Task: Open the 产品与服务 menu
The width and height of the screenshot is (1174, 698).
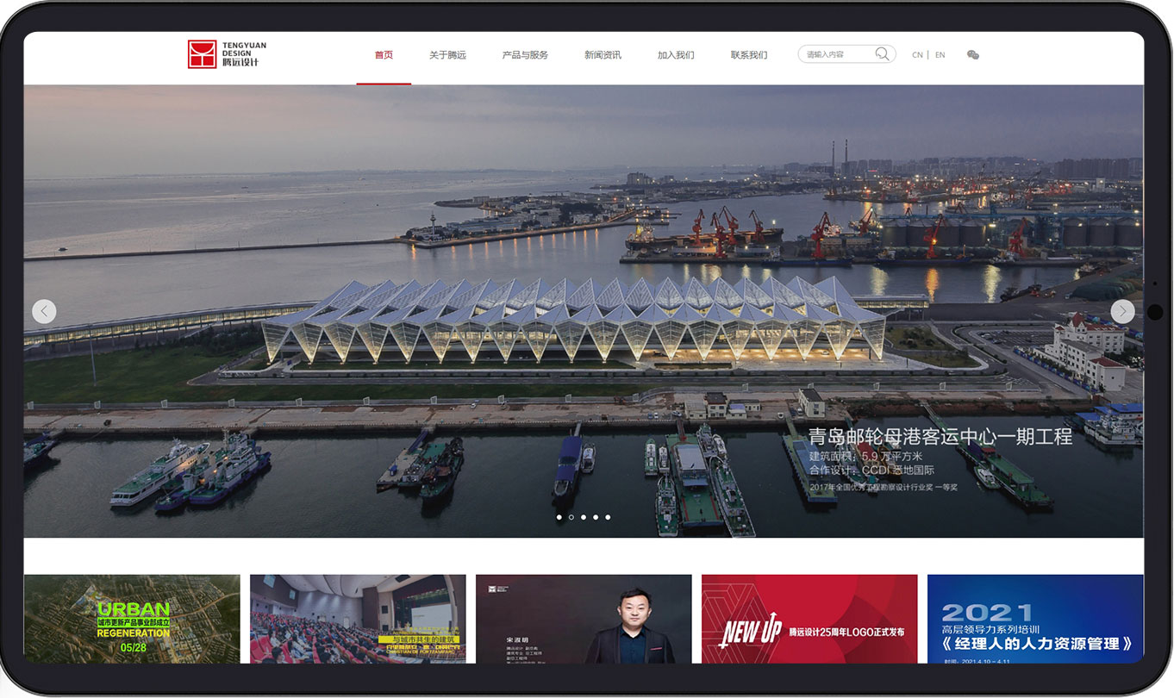Action: [x=525, y=55]
